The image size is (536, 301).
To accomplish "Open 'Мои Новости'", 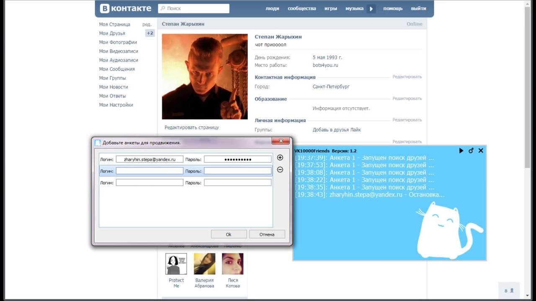I will pyautogui.click(x=113, y=87).
